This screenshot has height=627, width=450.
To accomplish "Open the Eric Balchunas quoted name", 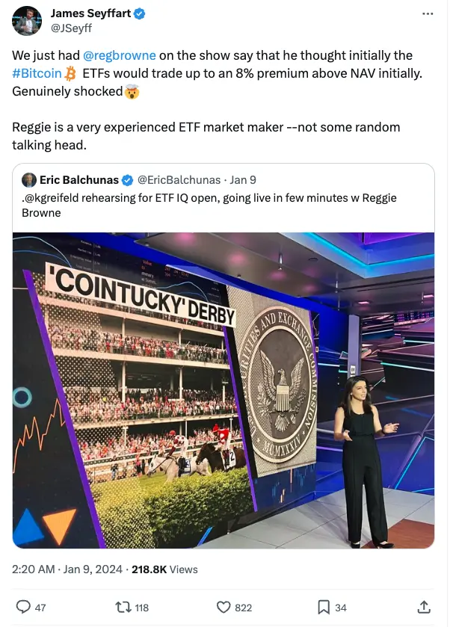I will [79, 180].
